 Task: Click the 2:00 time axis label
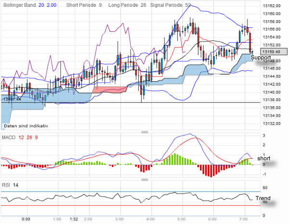[88, 219]
